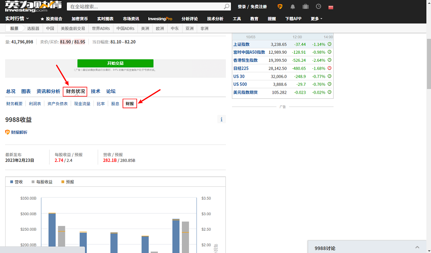Select the 选股器 submenu tab
The width and height of the screenshot is (431, 253).
33,28
